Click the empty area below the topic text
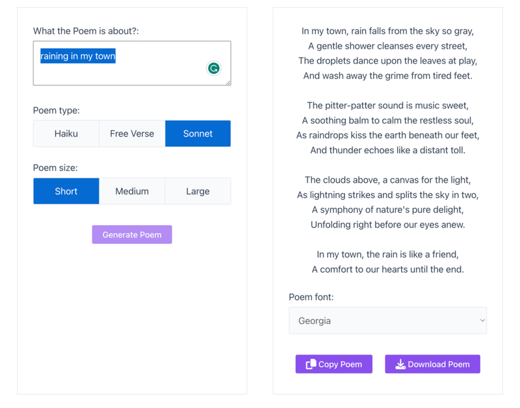Image resolution: width=520 pixels, height=408 pixels. pos(117,74)
